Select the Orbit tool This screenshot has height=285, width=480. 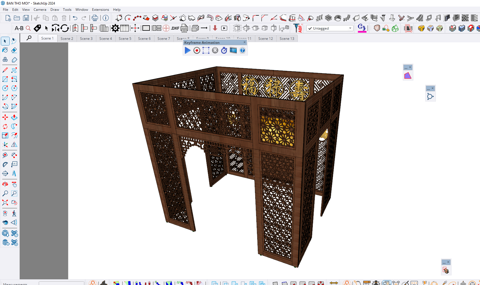5,184
